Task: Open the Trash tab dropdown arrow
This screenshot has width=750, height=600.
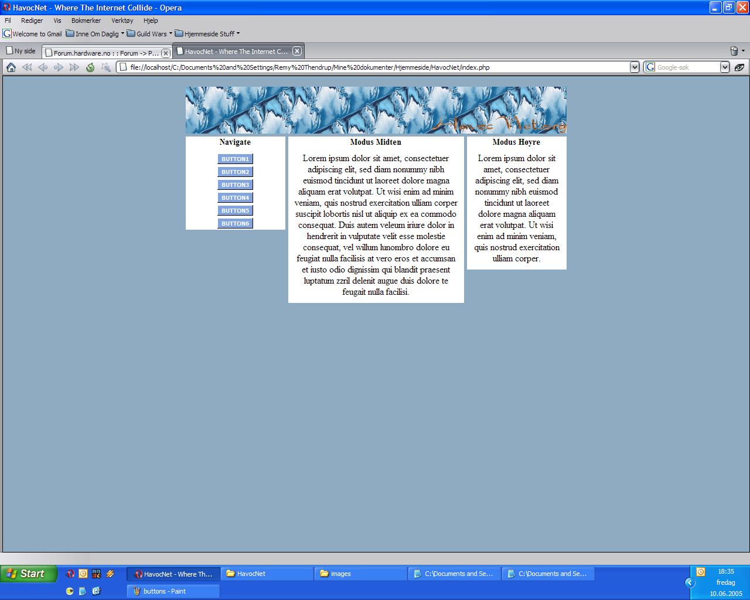Action: (744, 51)
